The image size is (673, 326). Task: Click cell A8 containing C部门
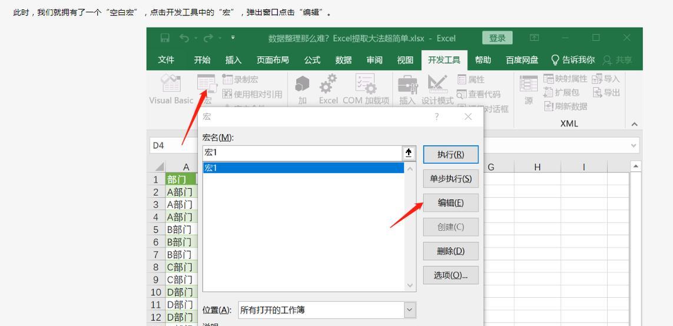[x=181, y=267]
